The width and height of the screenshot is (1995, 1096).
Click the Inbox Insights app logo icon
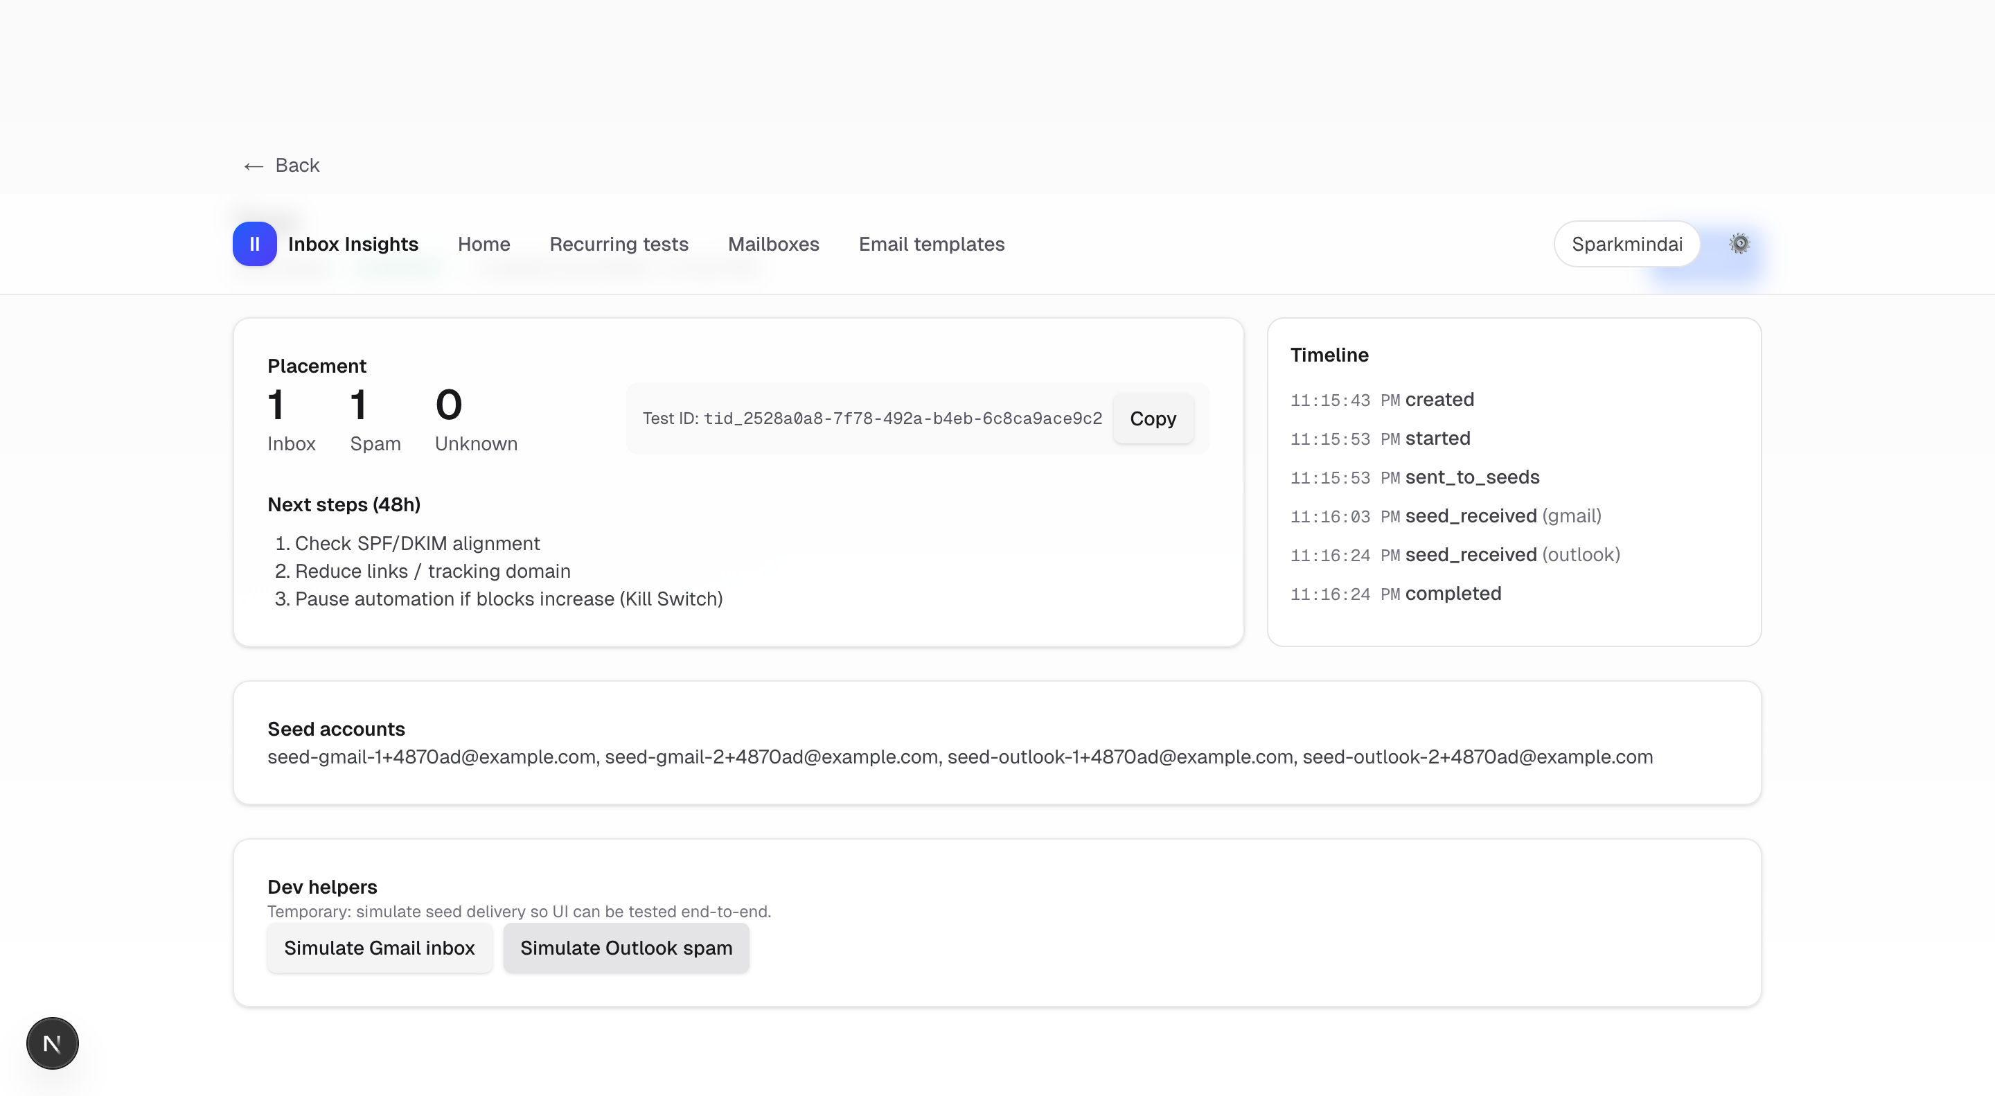point(254,244)
